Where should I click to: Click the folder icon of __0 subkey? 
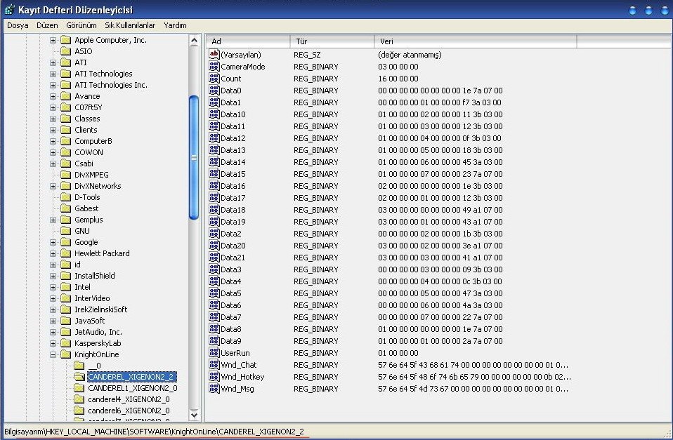pyautogui.click(x=79, y=366)
